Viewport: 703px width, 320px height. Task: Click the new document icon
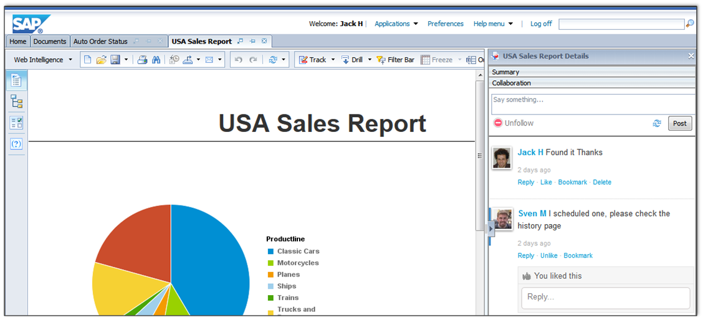tap(88, 60)
